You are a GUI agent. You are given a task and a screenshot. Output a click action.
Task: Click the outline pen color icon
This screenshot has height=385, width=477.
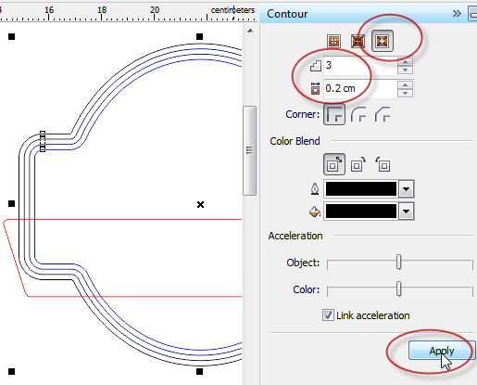point(315,189)
